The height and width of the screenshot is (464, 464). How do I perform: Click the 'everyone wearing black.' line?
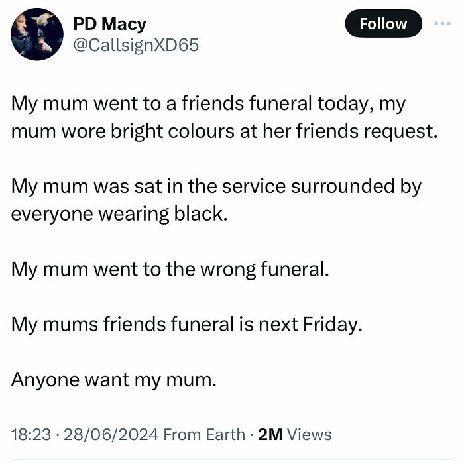pyautogui.click(x=119, y=214)
